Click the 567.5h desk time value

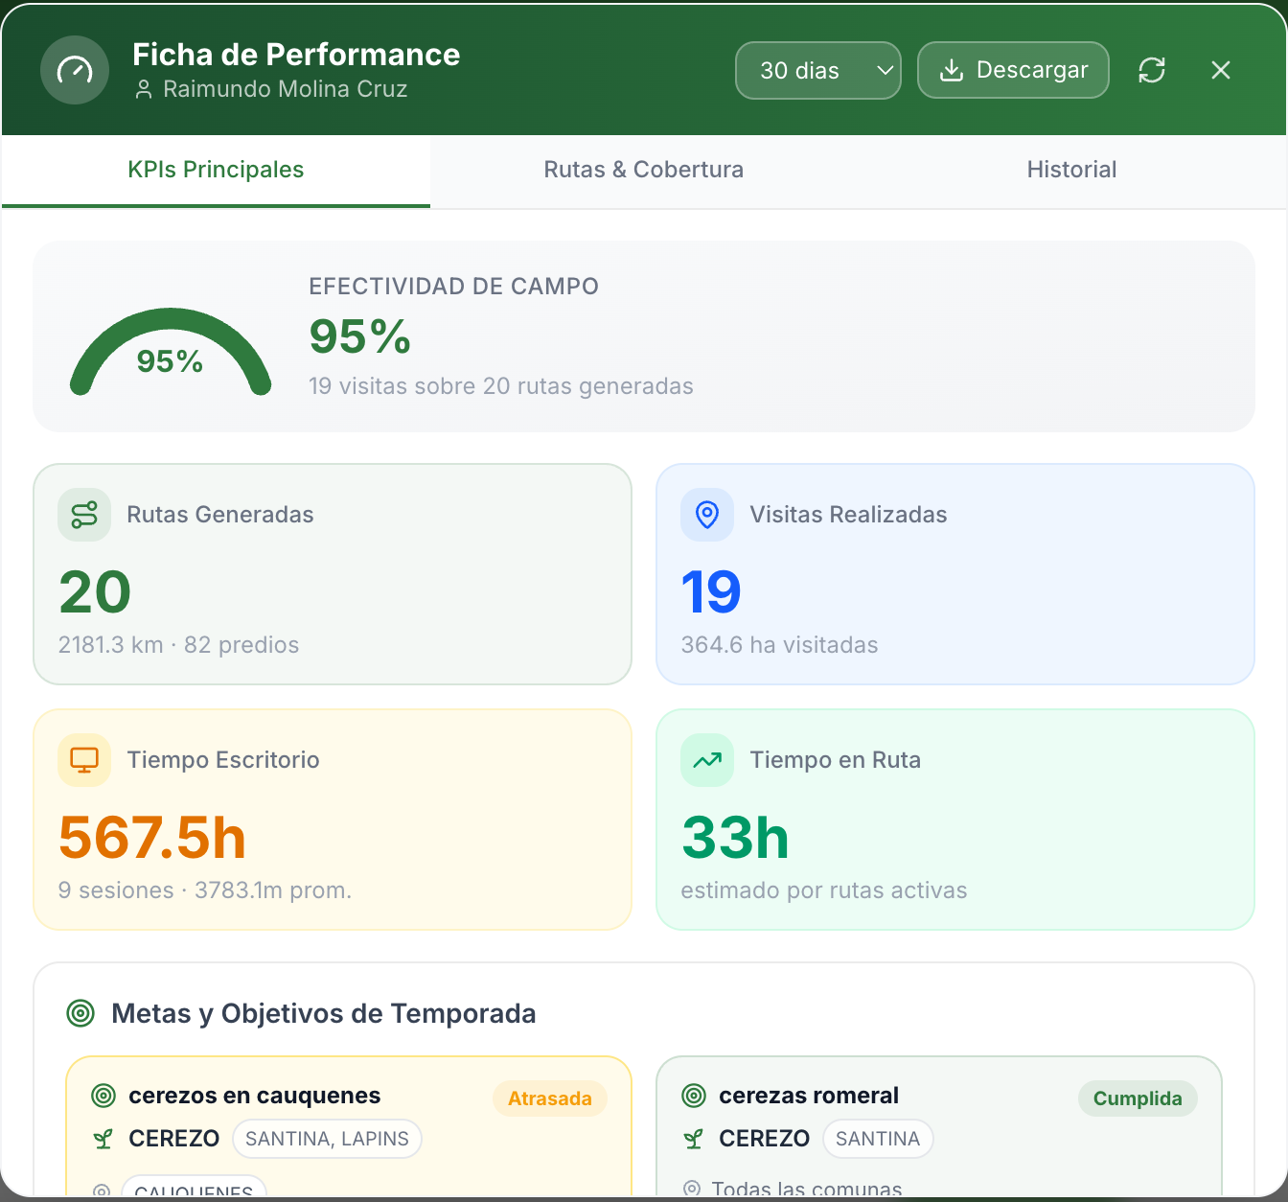tap(152, 838)
